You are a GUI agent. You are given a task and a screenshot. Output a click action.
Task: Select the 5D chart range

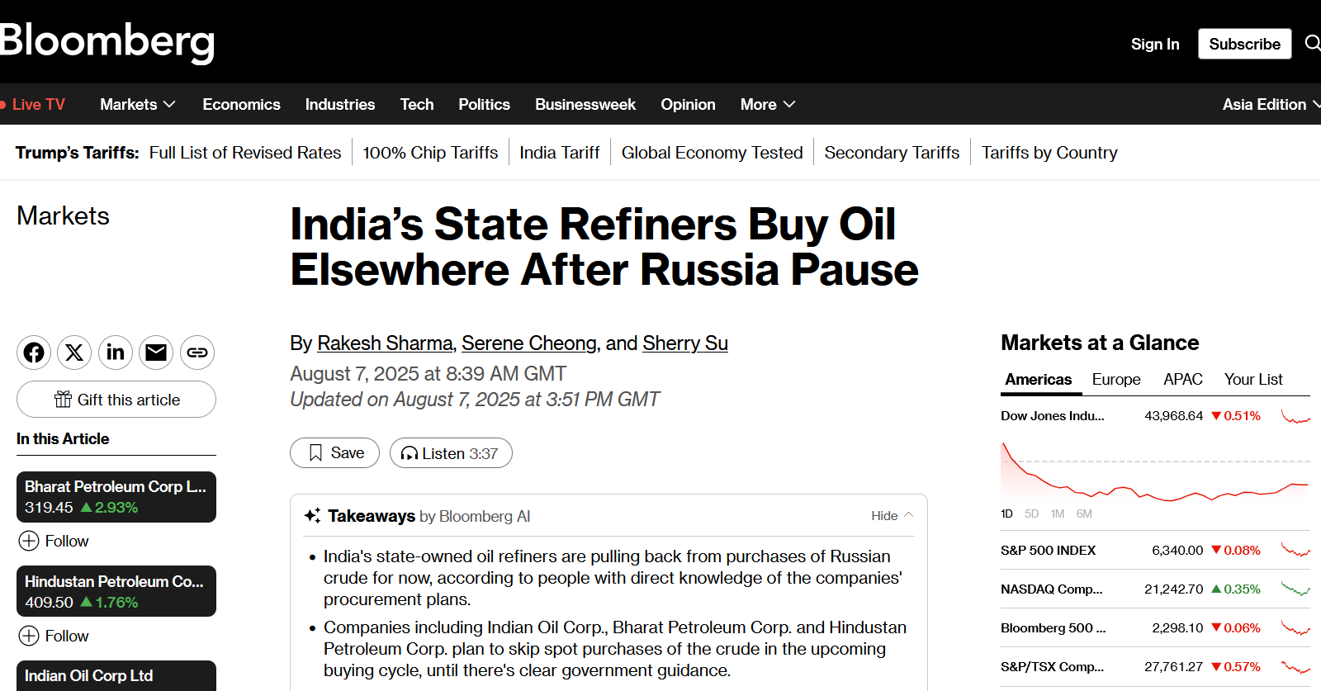tap(1031, 514)
